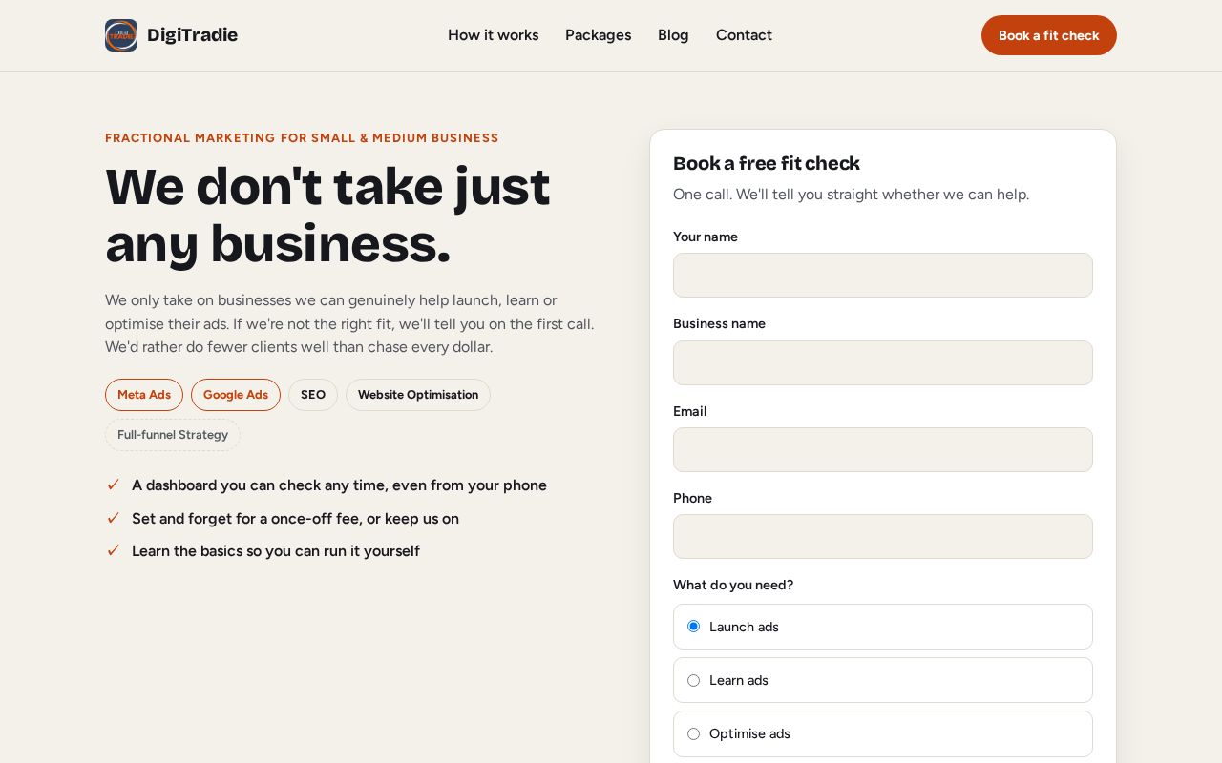Select the Learn ads radio option

point(694,680)
